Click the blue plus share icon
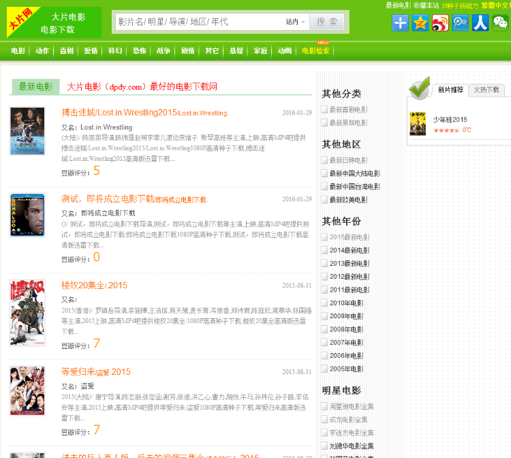Screen dimensions: 511x458 point(401,23)
